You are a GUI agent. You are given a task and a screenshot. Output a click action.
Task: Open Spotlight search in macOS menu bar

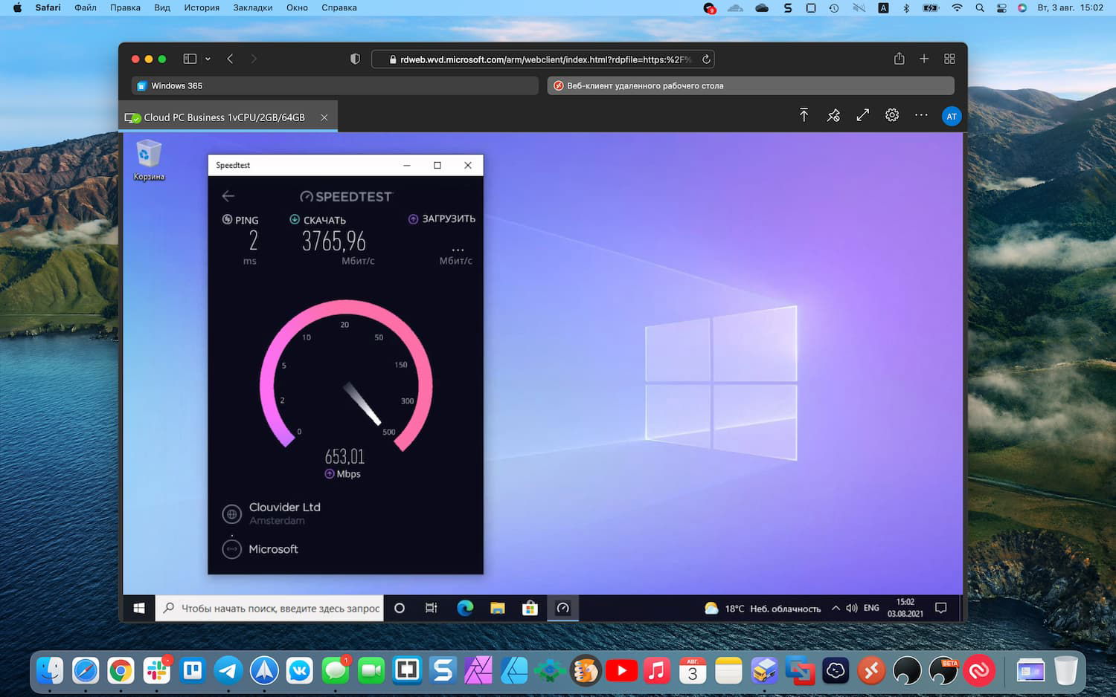tap(980, 7)
